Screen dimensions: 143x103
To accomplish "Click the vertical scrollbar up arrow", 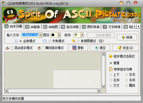I will [x=103, y=54].
